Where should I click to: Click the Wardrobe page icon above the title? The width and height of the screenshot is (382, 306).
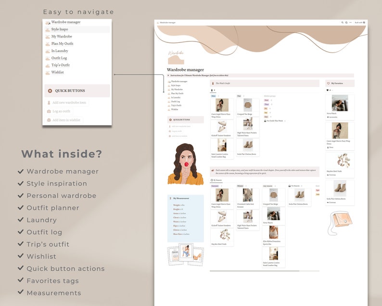click(x=176, y=58)
